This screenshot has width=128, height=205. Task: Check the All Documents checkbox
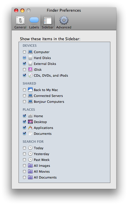pyautogui.click(x=24, y=177)
